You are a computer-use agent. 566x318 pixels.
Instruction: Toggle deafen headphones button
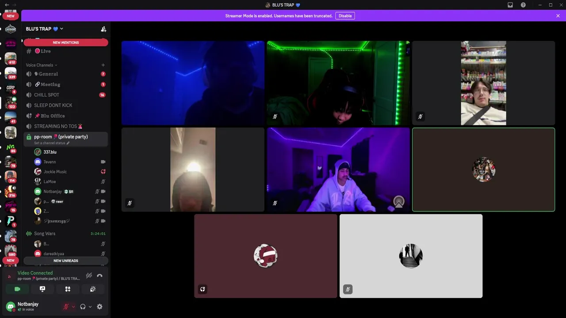point(83,307)
